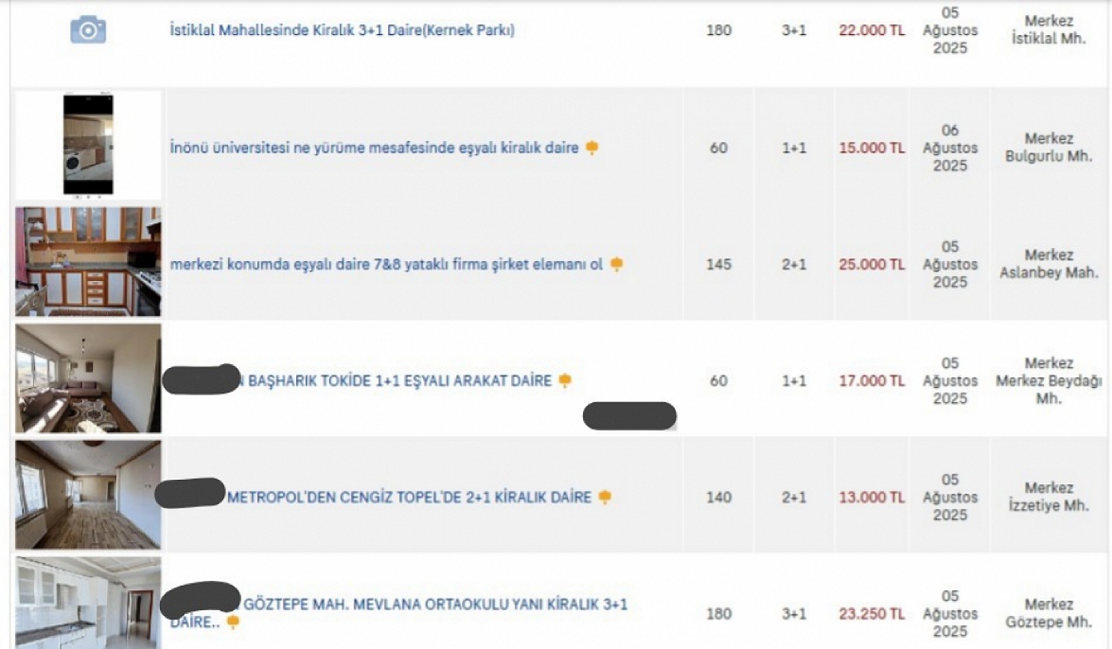Open İnönü üniversitesi eşyalı kiralık daire listing
Image resolution: width=1112 pixels, height=649 pixels.
(x=374, y=147)
